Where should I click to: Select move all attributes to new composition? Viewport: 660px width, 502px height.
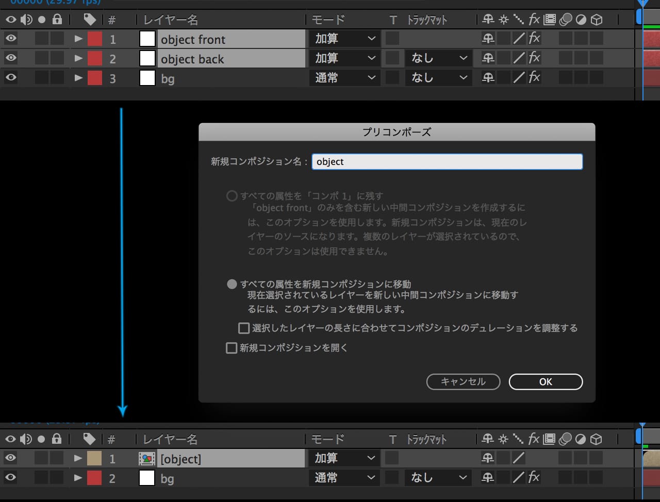coord(232,284)
